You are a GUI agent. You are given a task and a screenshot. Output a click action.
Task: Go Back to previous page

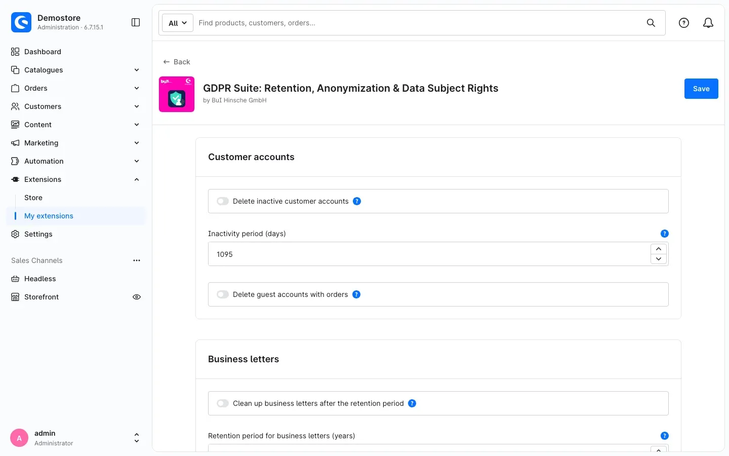(177, 62)
